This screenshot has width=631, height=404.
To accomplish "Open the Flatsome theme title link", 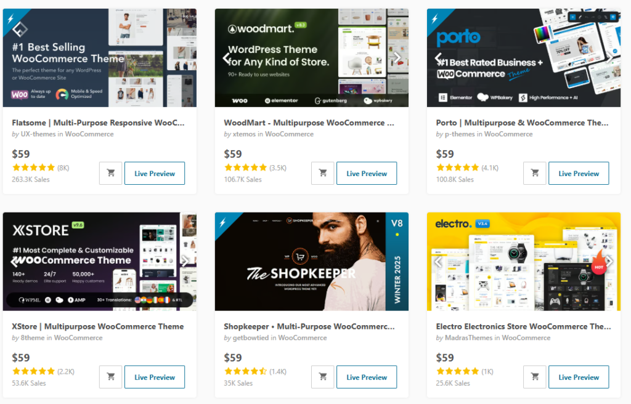I will tap(98, 123).
